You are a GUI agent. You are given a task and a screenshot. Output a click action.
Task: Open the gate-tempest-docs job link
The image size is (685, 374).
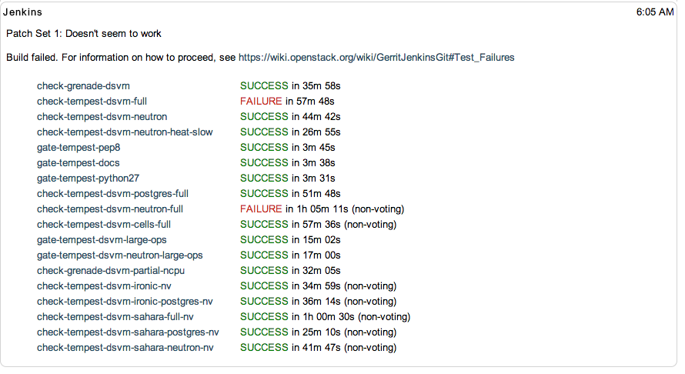78,162
